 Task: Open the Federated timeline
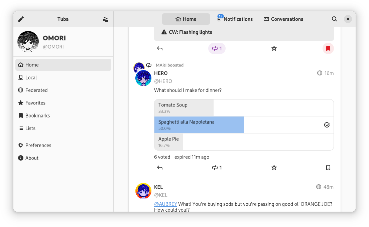(63, 90)
